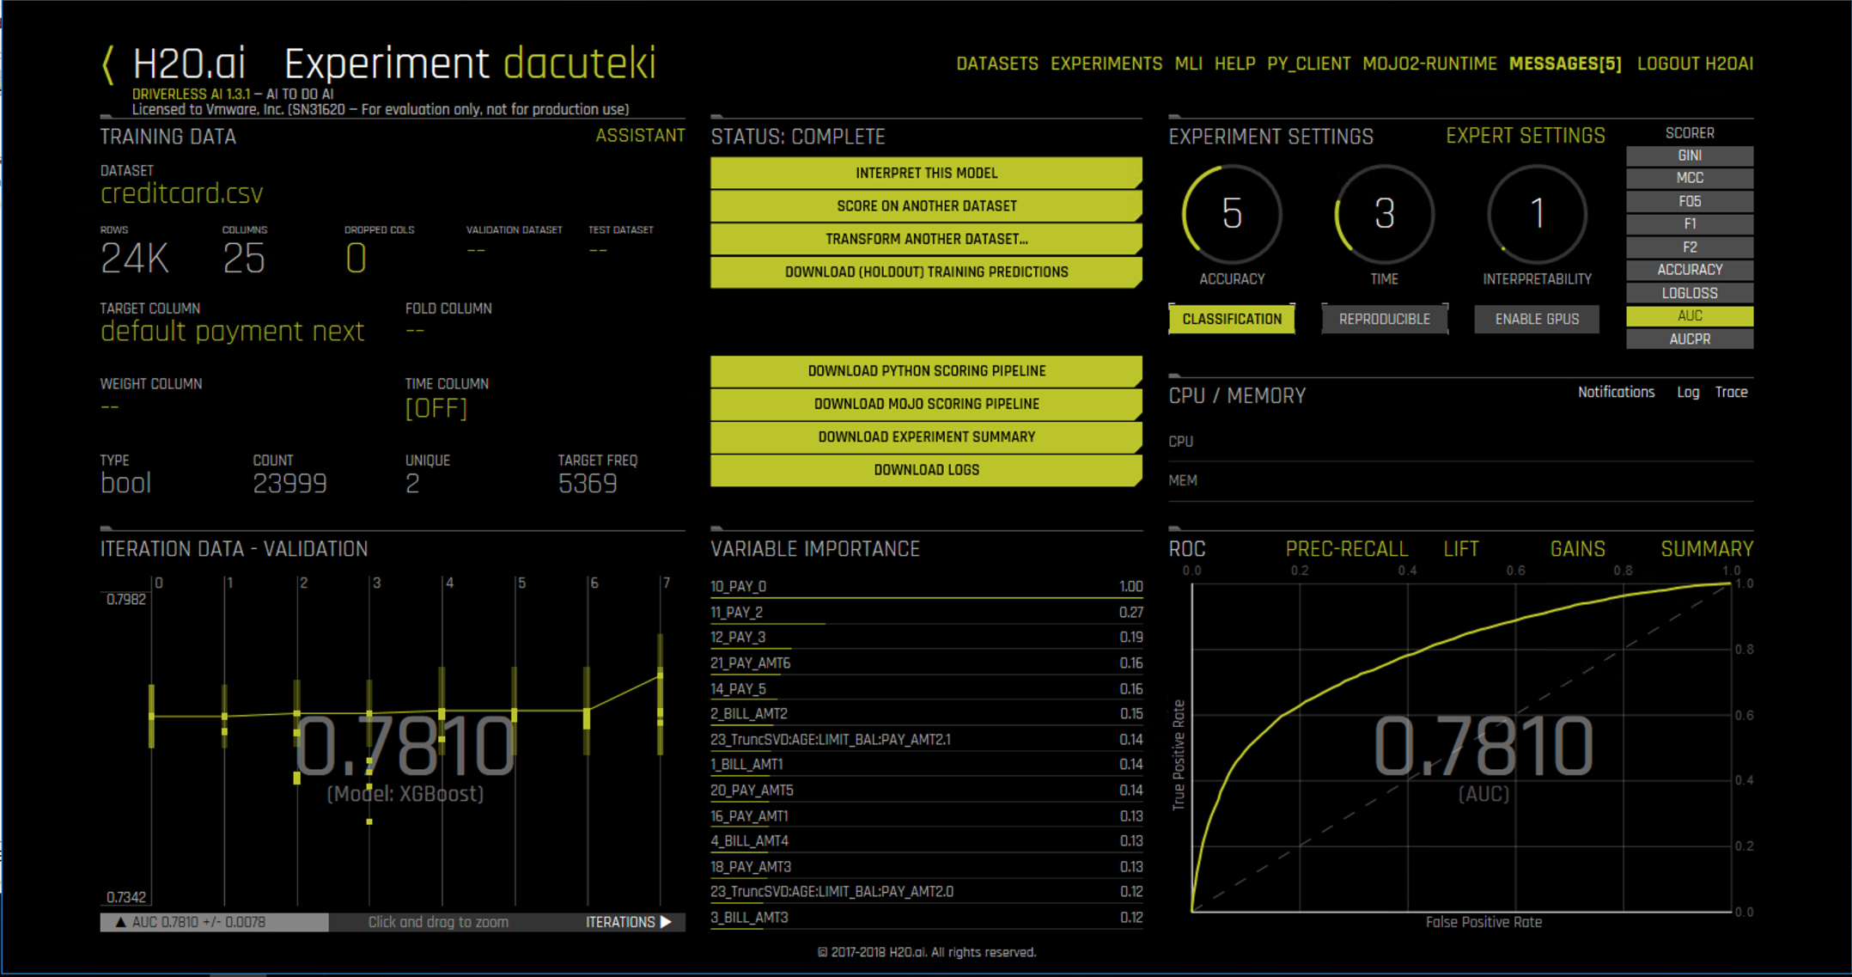Open the Expert Settings link

(1525, 136)
